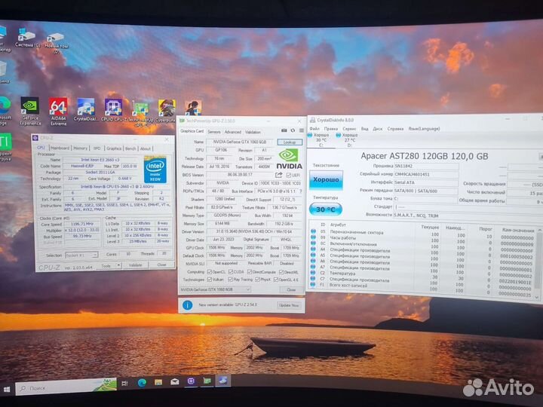The width and height of the screenshot is (543, 407).
Task: Toggle the CUDA checkbox in GPU-Z
Action: 230,272
